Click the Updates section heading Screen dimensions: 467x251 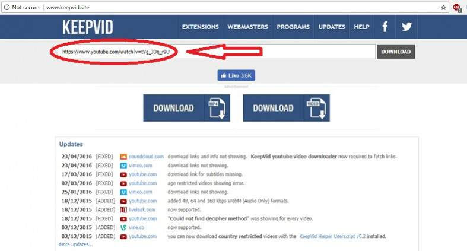pos(71,144)
